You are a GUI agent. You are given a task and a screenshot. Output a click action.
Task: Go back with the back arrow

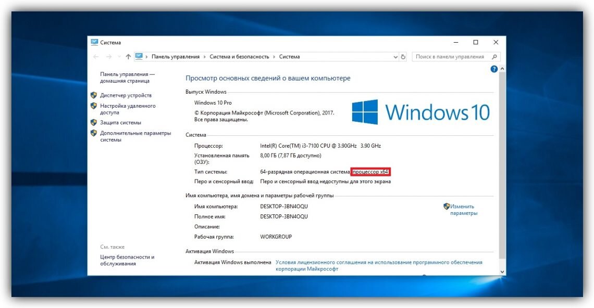coord(96,57)
